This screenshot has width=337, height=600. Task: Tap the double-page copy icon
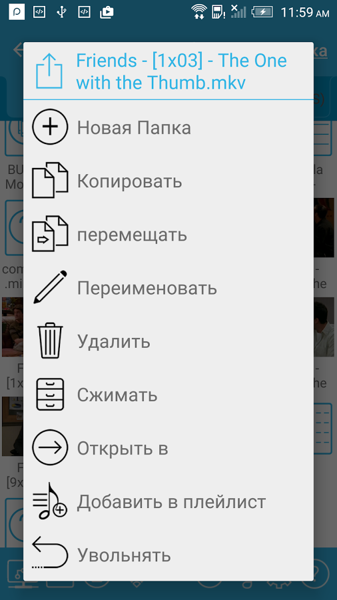pyautogui.click(x=50, y=180)
